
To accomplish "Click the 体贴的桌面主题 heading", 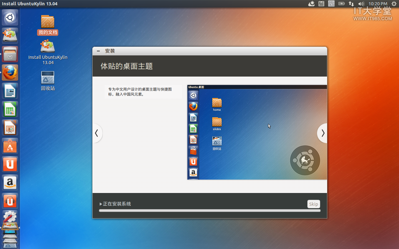I will coord(127,66).
